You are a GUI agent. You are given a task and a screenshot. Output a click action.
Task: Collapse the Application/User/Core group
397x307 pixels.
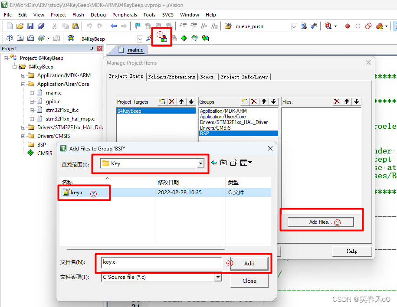[23, 84]
